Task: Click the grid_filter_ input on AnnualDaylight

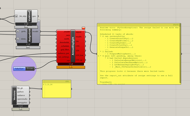Action: (x=65, y=50)
